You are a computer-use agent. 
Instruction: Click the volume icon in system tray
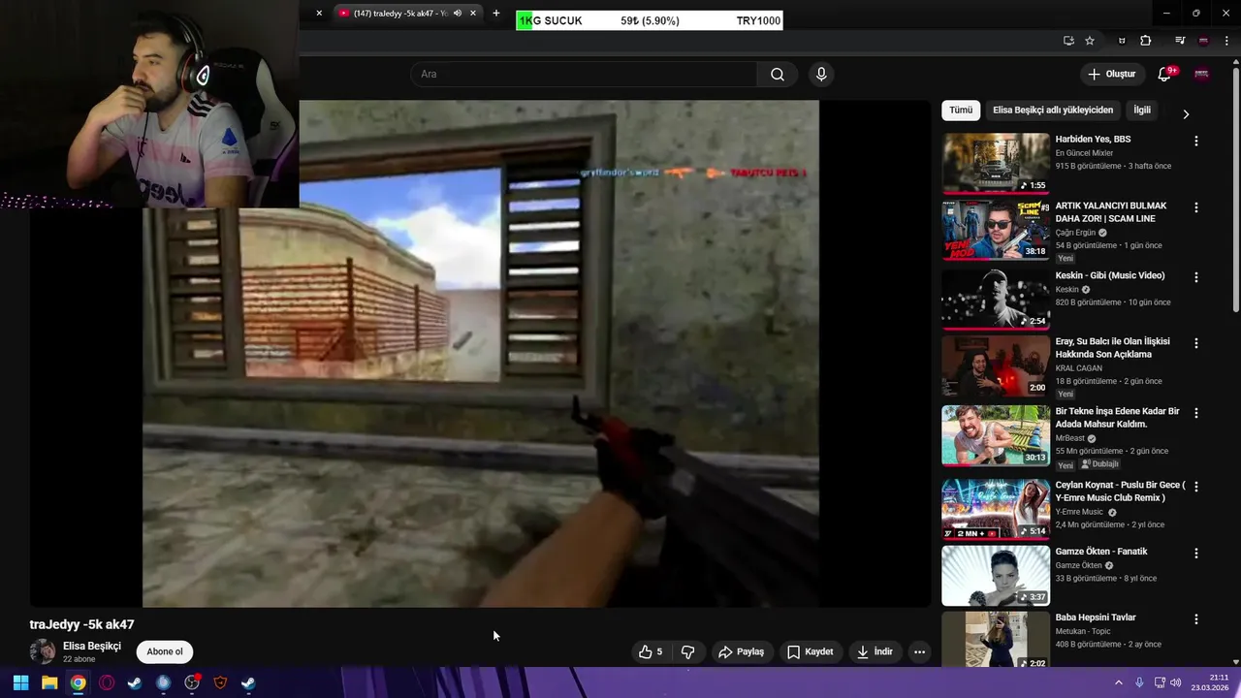click(x=1176, y=682)
